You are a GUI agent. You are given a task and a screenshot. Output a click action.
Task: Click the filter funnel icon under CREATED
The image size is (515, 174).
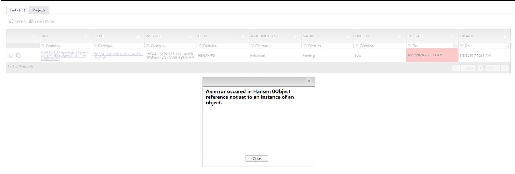(462, 46)
